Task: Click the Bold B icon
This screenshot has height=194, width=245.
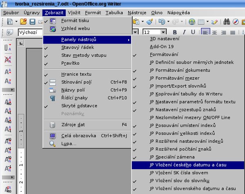Action: click(x=175, y=32)
